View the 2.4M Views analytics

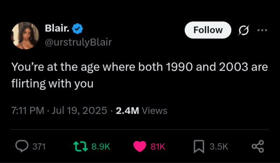tap(142, 111)
